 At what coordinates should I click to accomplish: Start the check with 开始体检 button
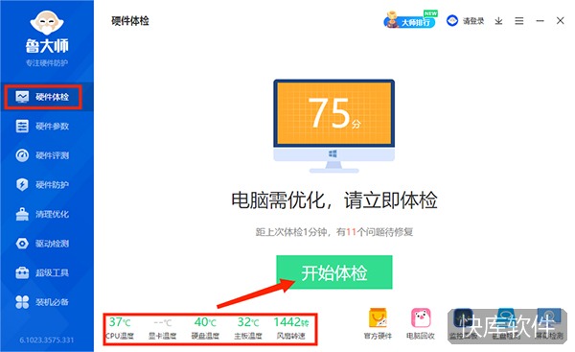point(334,272)
